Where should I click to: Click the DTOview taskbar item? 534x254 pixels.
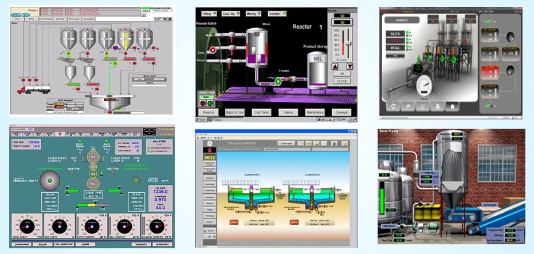tap(225, 120)
